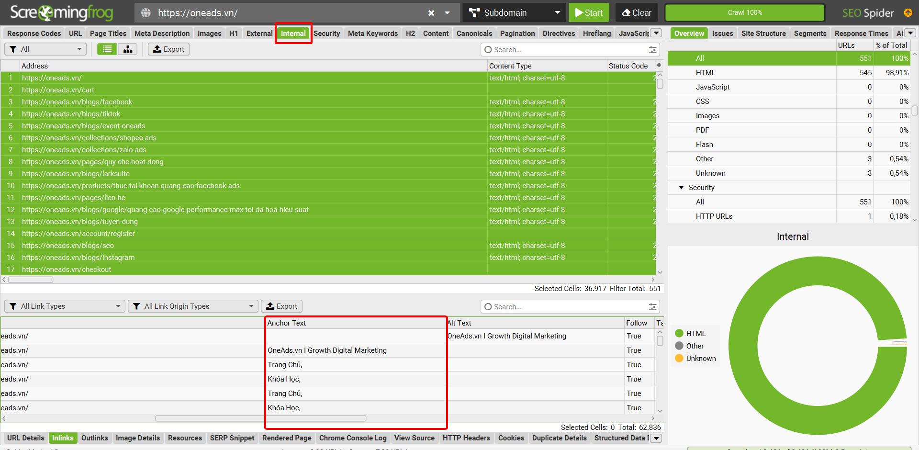Export the Inlinks data
The height and width of the screenshot is (450, 919).
coord(282,306)
